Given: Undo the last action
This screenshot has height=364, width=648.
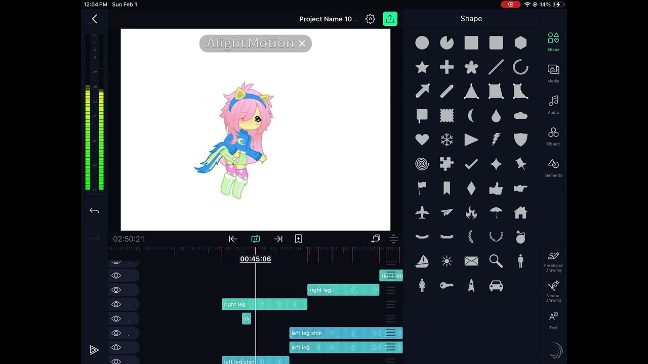Looking at the screenshot, I should [x=94, y=211].
